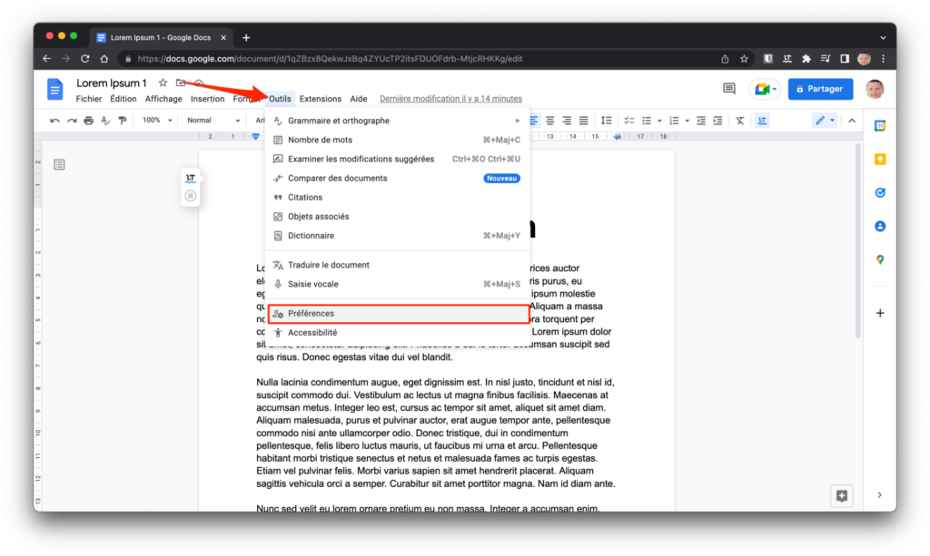The width and height of the screenshot is (930, 556).
Task: Click the browser address bar URL
Action: (x=331, y=59)
